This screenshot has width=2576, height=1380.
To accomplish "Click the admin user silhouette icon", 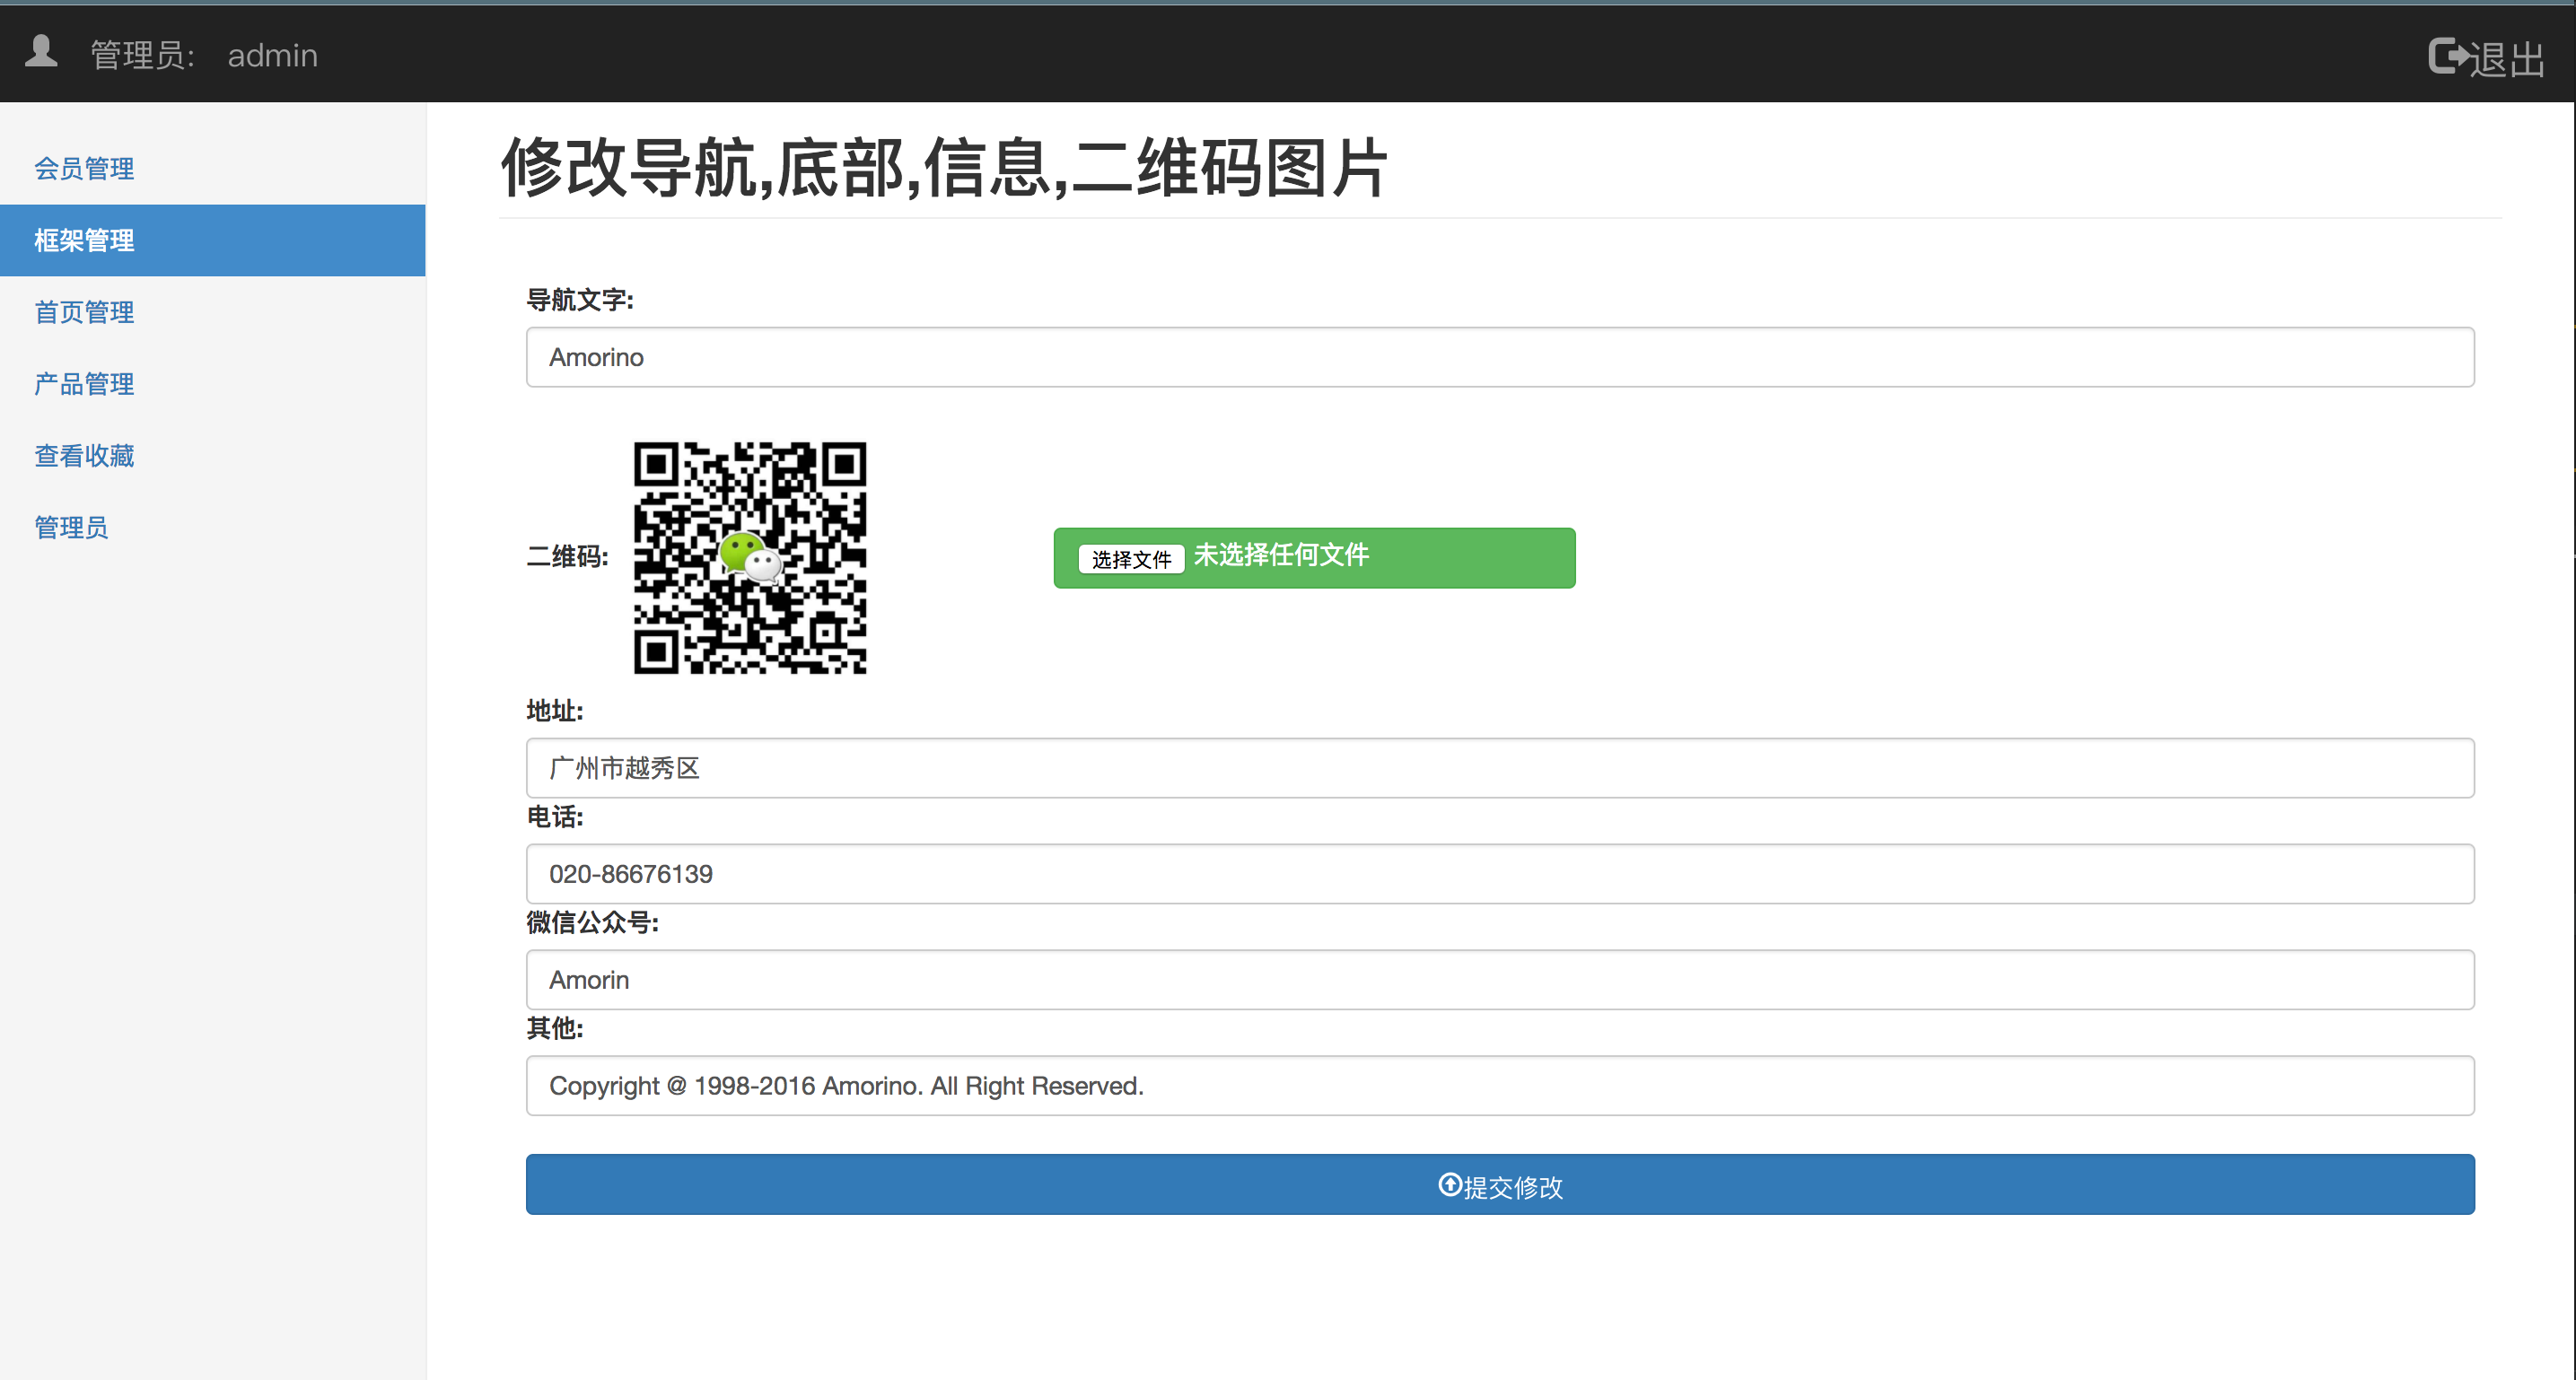I will tap(41, 52).
